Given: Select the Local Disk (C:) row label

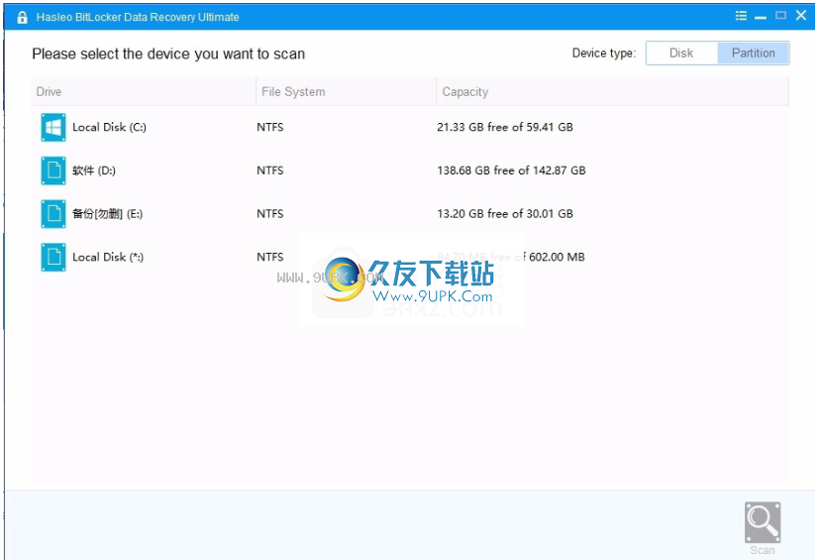Looking at the screenshot, I should click(x=109, y=128).
